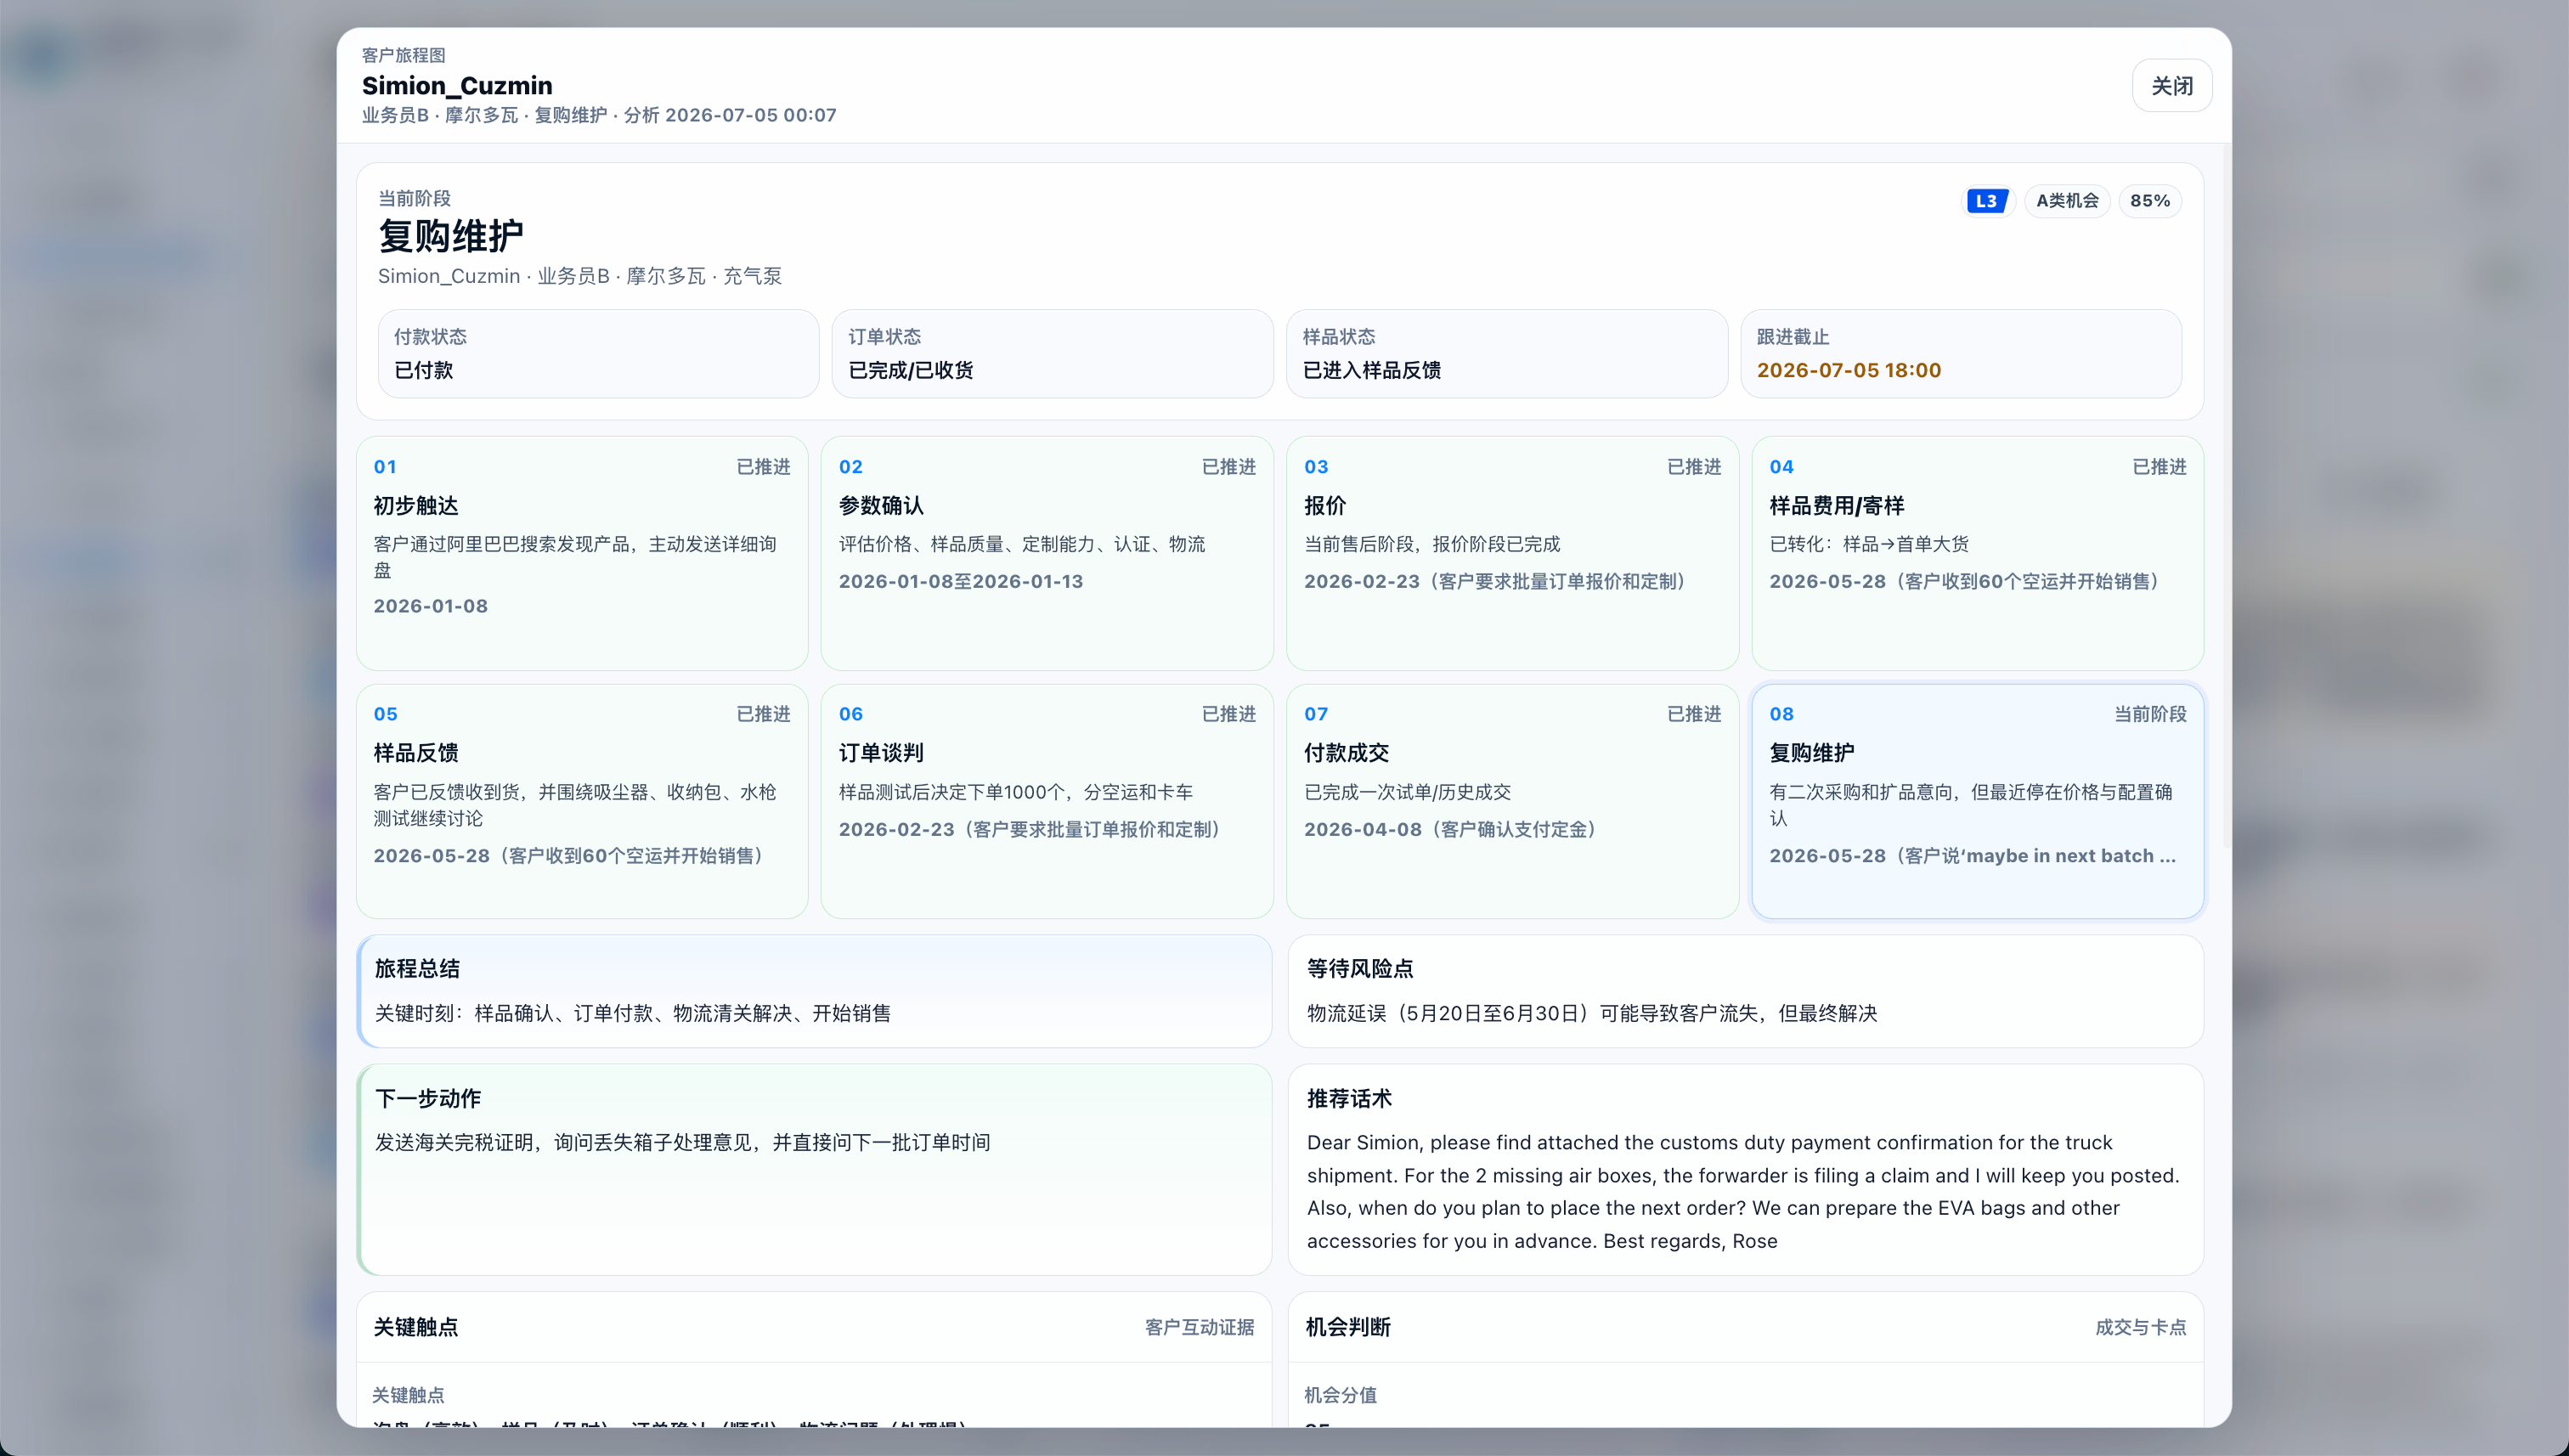Click the customer name Simion_Cuzmin in the header
Viewport: 2569px width, 1456px height.
[457, 85]
